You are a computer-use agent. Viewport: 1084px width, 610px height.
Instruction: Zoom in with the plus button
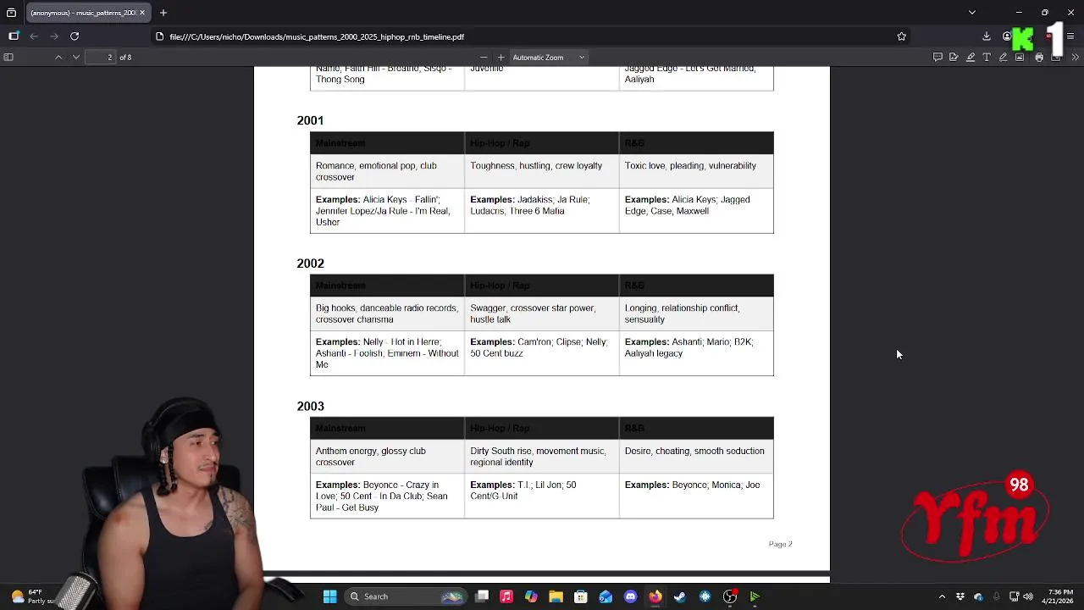[x=501, y=58]
